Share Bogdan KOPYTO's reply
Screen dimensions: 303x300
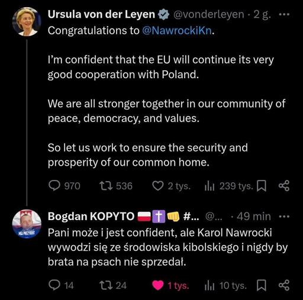[284, 285]
